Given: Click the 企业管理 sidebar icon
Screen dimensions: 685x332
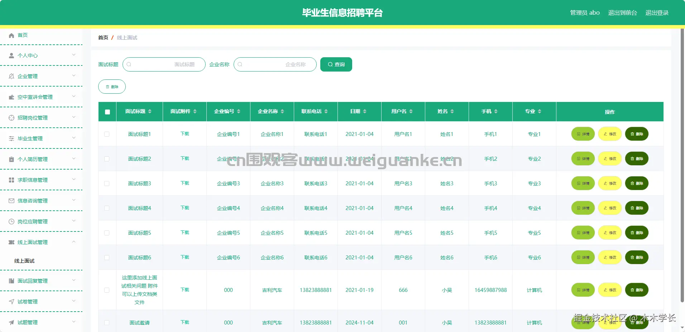Looking at the screenshot, I should tap(11, 76).
